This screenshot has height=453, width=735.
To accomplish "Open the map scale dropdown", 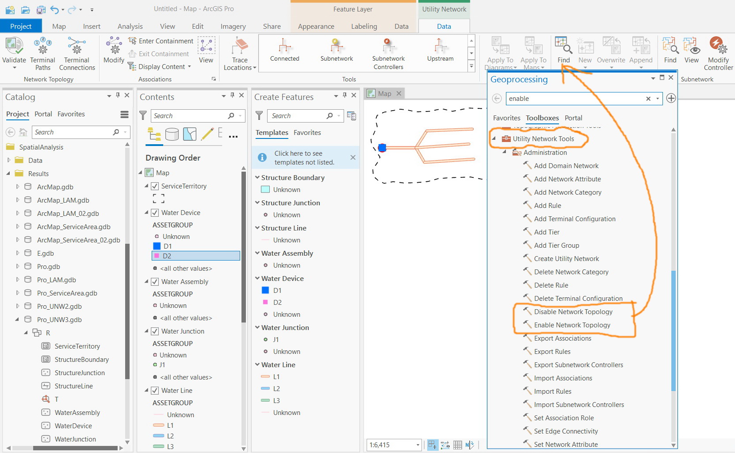I will [x=417, y=445].
